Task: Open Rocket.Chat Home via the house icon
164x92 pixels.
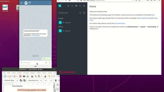Action: click(x=68, y=6)
